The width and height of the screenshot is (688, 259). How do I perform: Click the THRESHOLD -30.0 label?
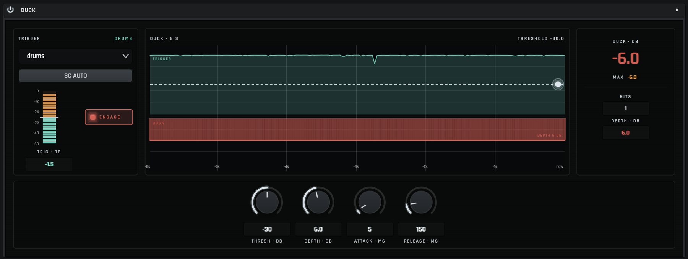pyautogui.click(x=541, y=38)
